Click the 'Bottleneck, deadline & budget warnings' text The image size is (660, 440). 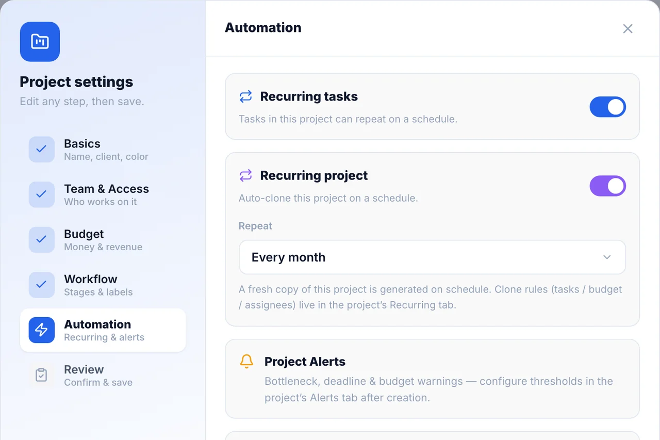439,389
